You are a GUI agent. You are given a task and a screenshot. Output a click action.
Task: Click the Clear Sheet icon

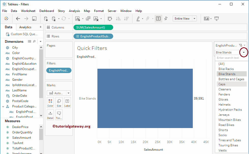point(96,19)
